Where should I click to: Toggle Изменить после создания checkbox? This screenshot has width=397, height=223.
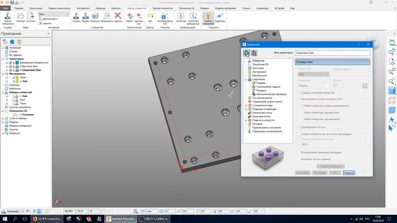[x=299, y=159]
